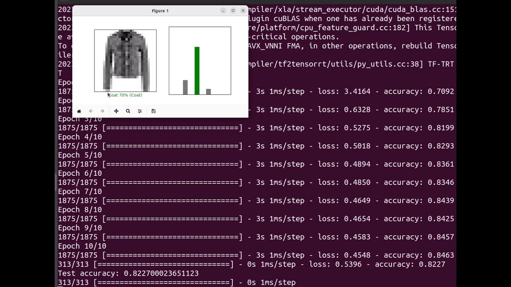Click the 'accuracy: 0.7092' value
This screenshot has height=287, width=511.
tap(419, 91)
